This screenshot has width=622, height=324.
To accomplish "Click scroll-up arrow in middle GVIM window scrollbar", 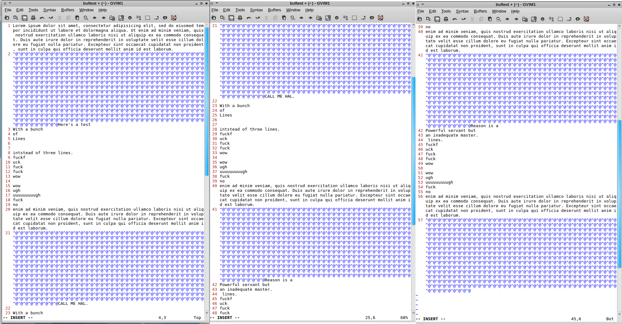I will pyautogui.click(x=414, y=25).
